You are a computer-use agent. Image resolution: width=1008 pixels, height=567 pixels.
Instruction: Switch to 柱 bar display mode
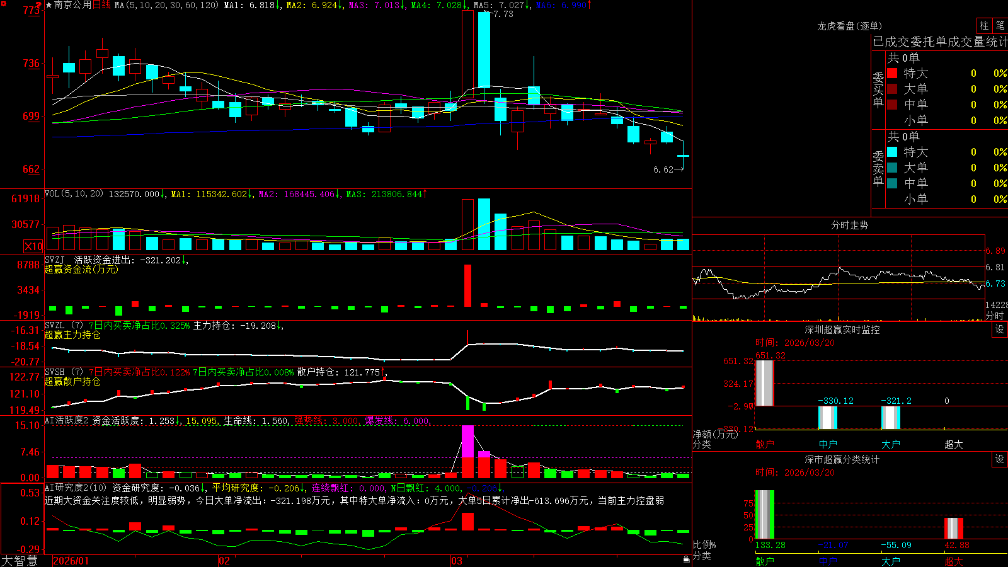click(x=984, y=25)
